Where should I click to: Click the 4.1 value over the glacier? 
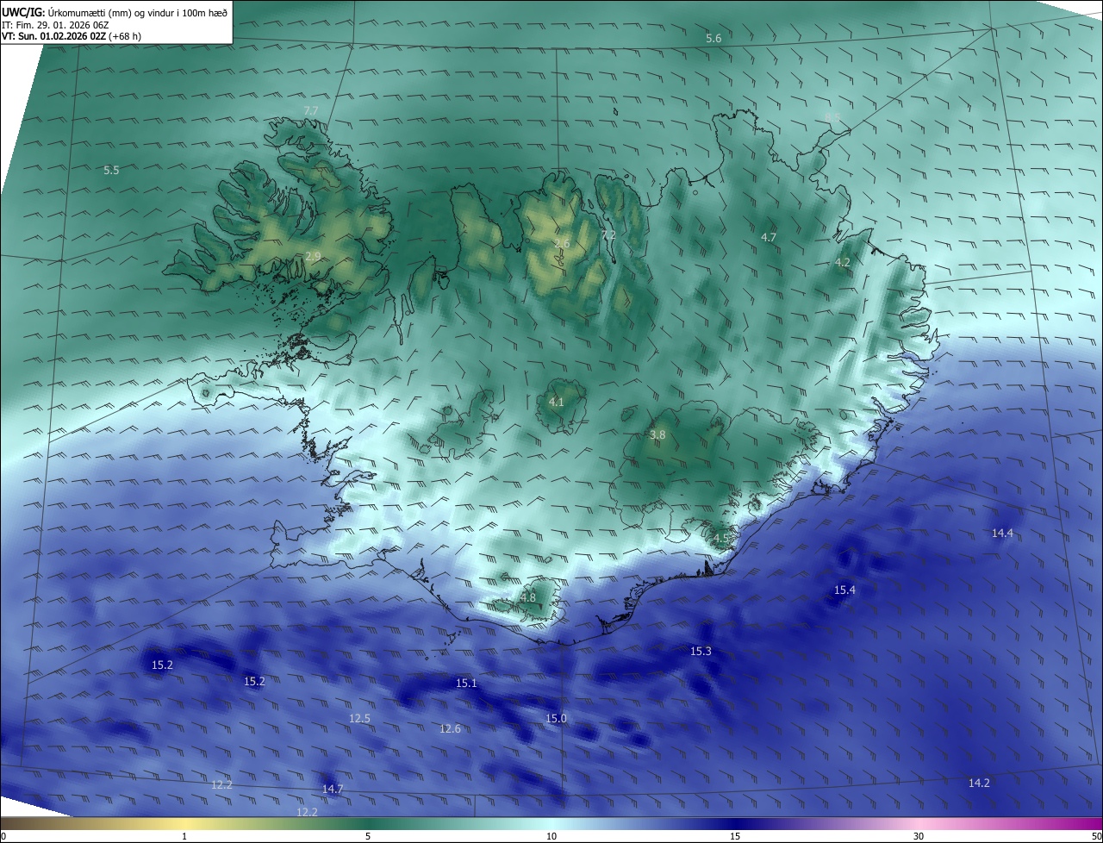pos(556,402)
